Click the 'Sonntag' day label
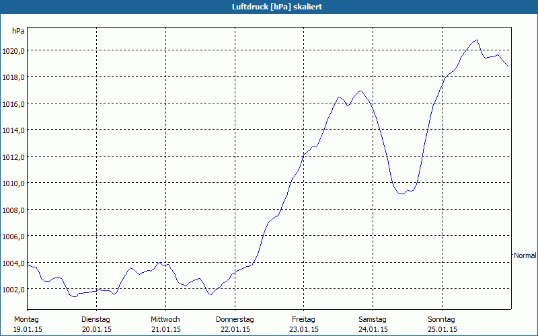This screenshot has height=336, width=538. (x=442, y=319)
